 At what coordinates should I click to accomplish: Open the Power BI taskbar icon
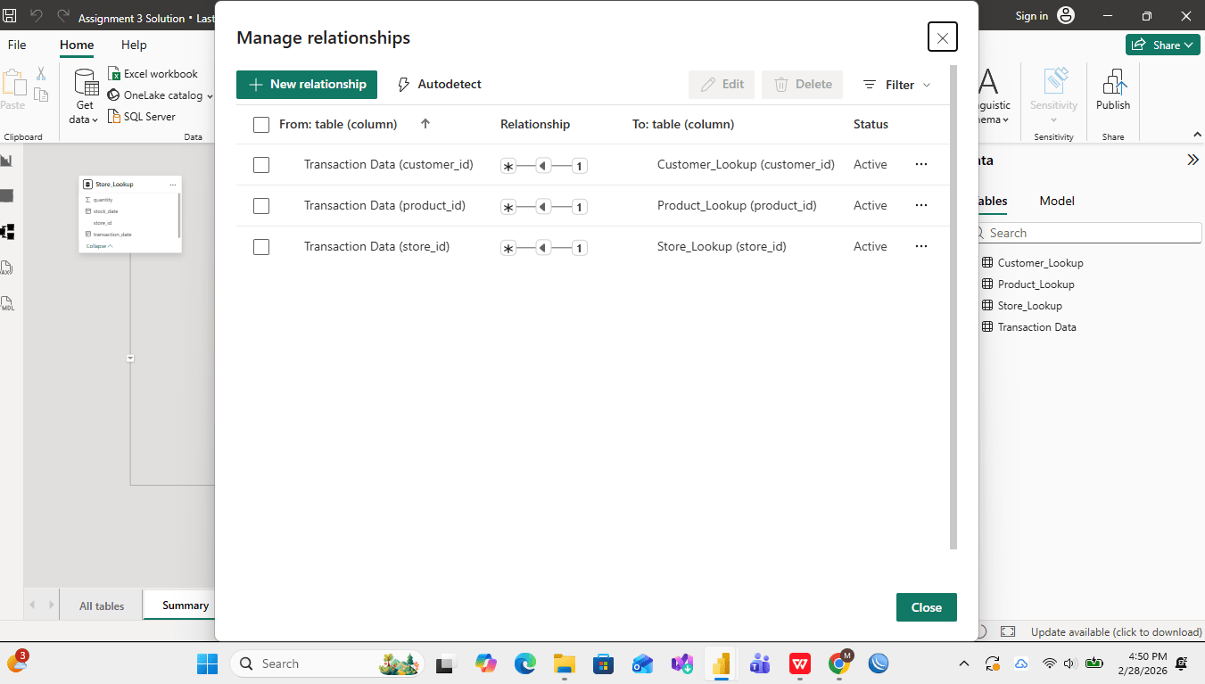(x=720, y=663)
